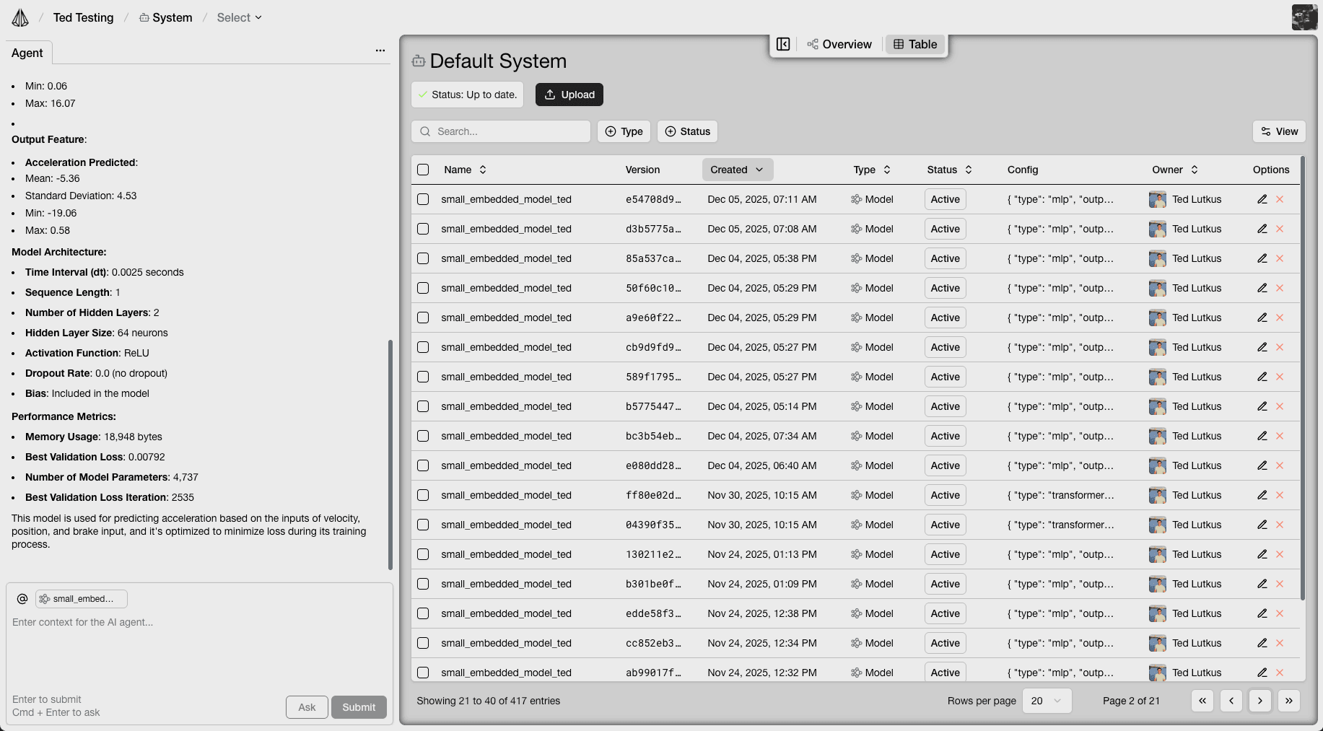
Task: Click the Model icon in the first table row
Action: 856,199
